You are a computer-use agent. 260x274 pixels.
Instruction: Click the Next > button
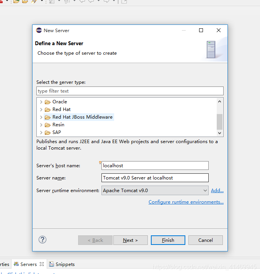(x=131, y=240)
